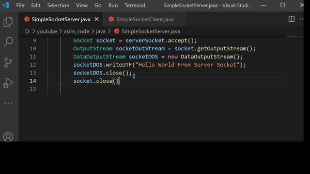310x174 pixels.
Task: Open Run and Debug view
Action: coord(8,83)
